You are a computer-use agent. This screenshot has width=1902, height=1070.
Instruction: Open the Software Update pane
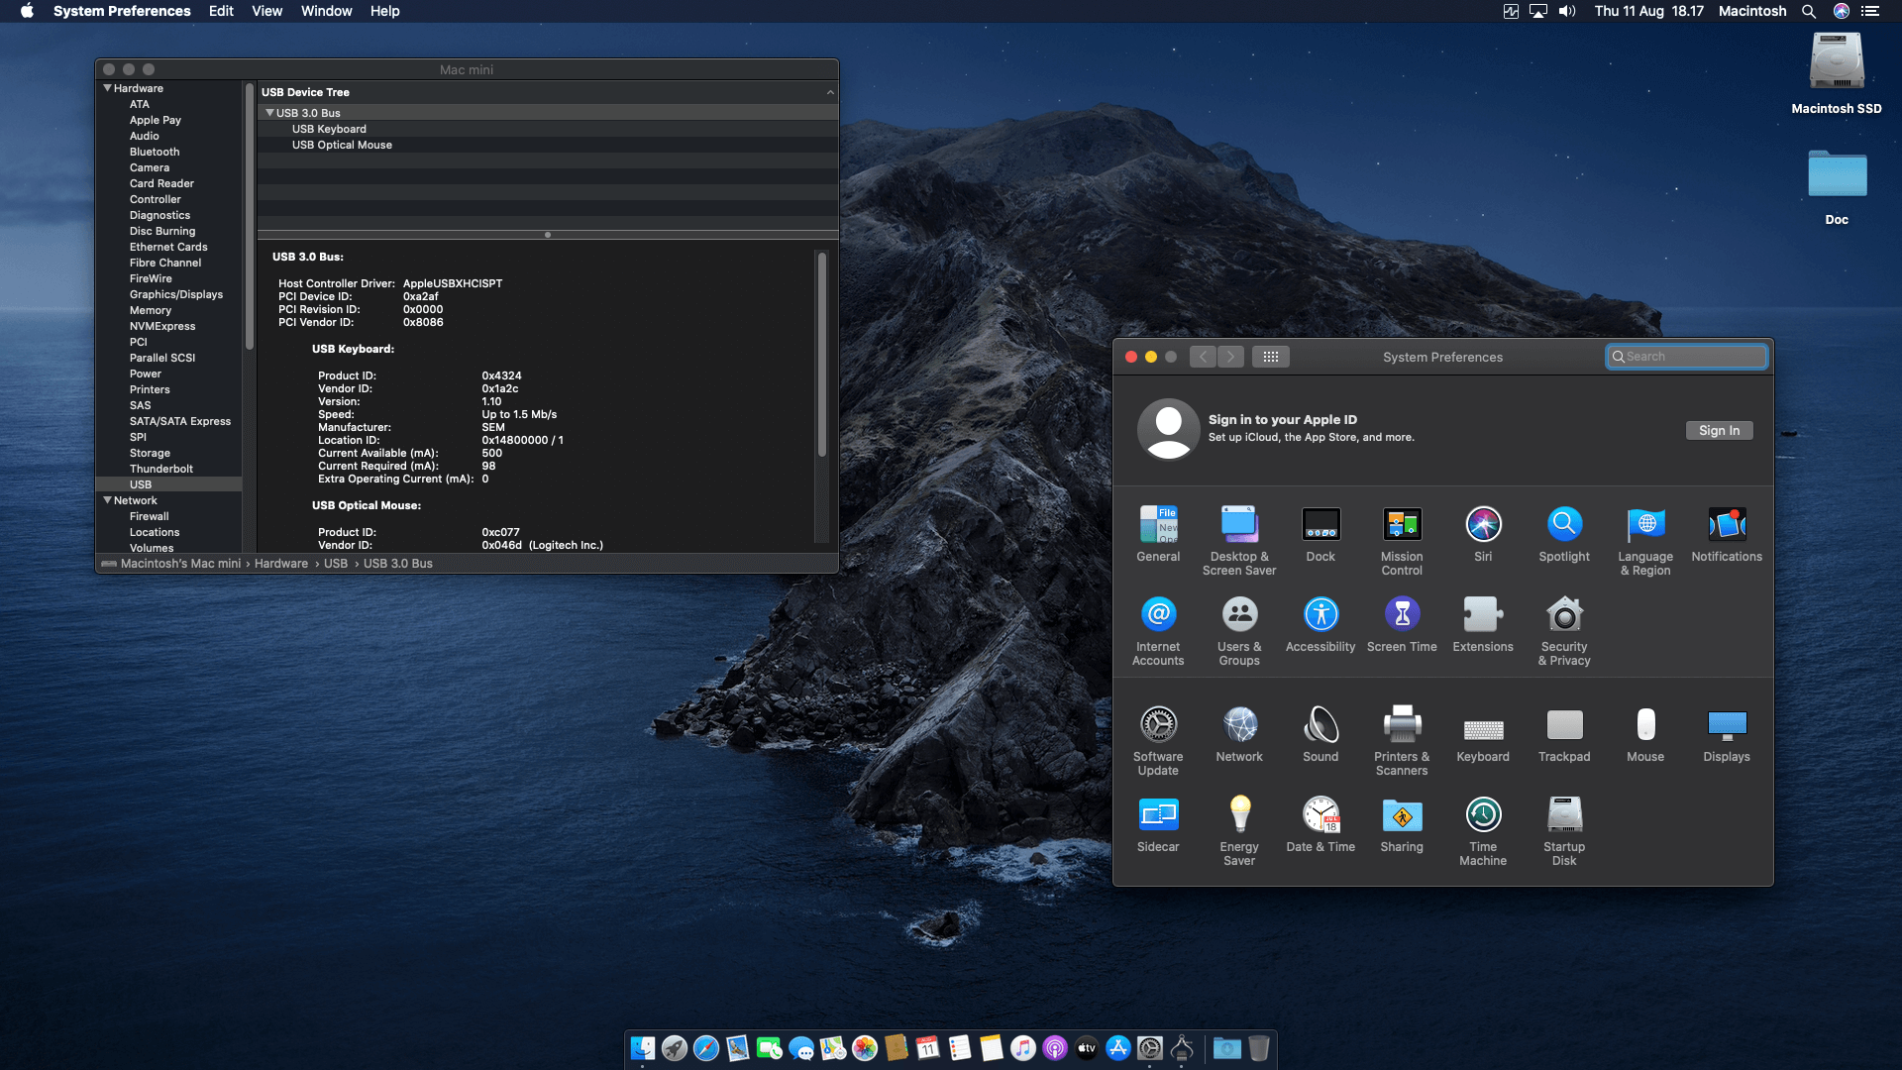[1158, 726]
